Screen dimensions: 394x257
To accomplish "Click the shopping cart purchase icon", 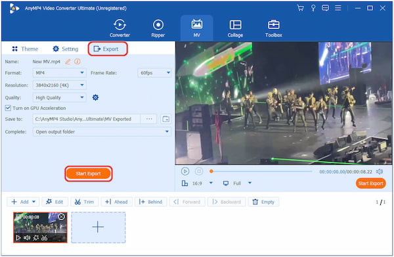I will [300, 8].
